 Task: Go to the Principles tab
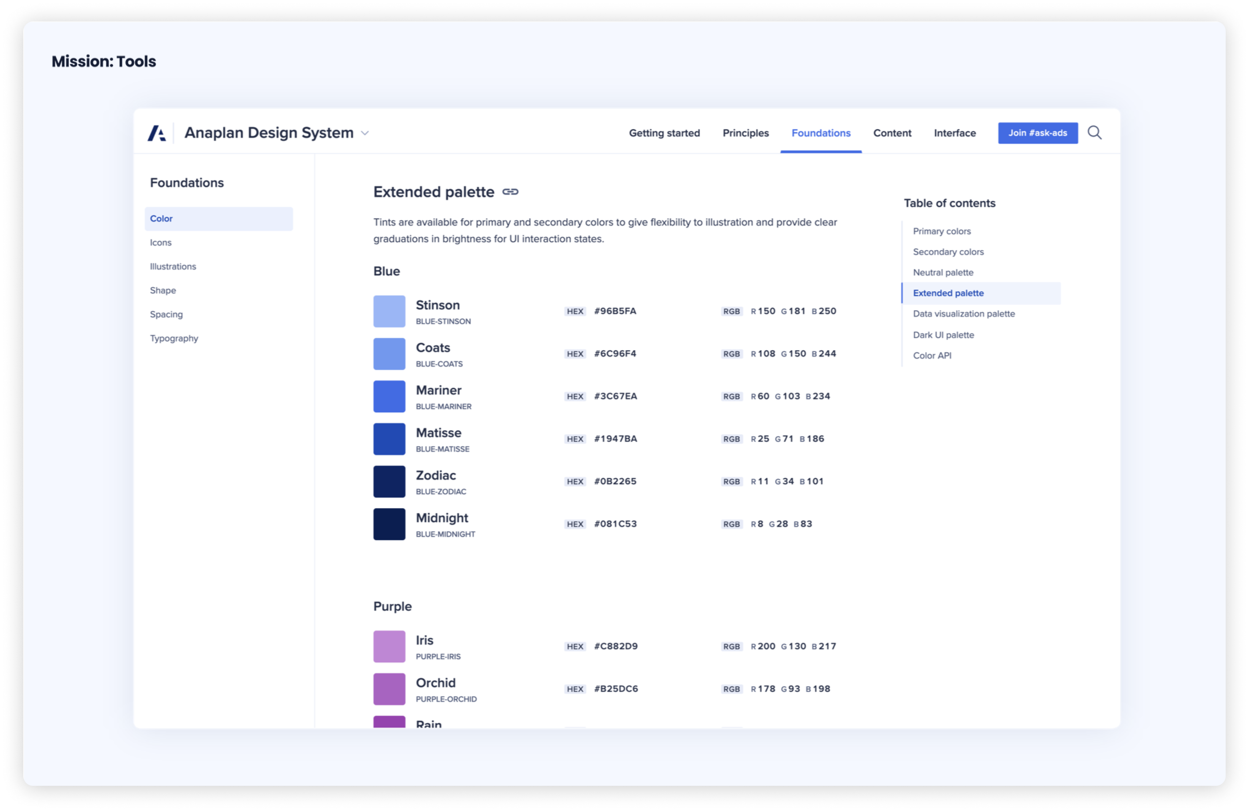[x=745, y=133]
